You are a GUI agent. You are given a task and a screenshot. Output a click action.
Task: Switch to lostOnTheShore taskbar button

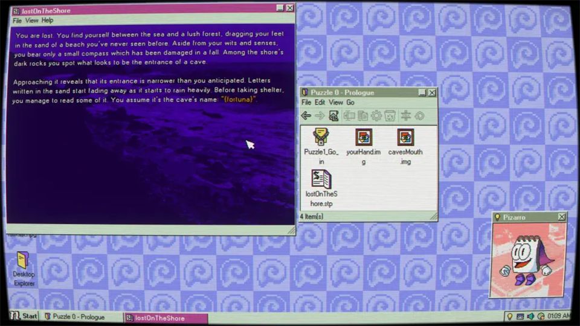166,318
